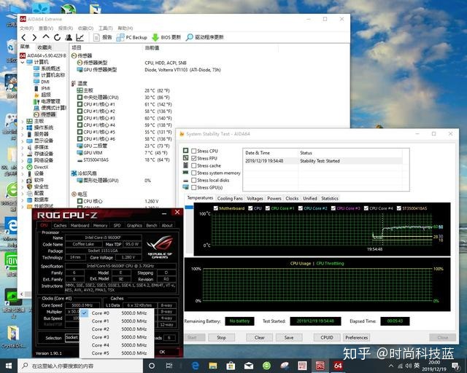
Task: Switch to the Cooling Fans tab
Action: point(230,198)
